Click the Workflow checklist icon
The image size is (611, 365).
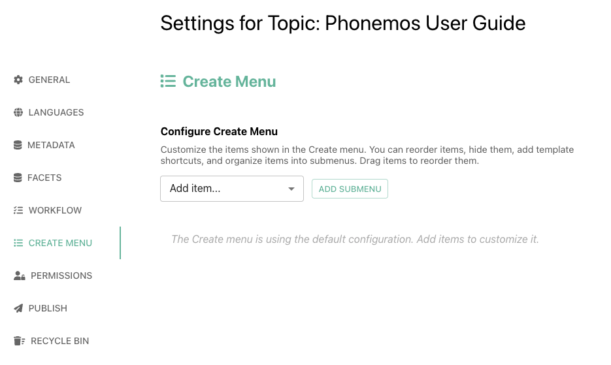click(x=18, y=210)
